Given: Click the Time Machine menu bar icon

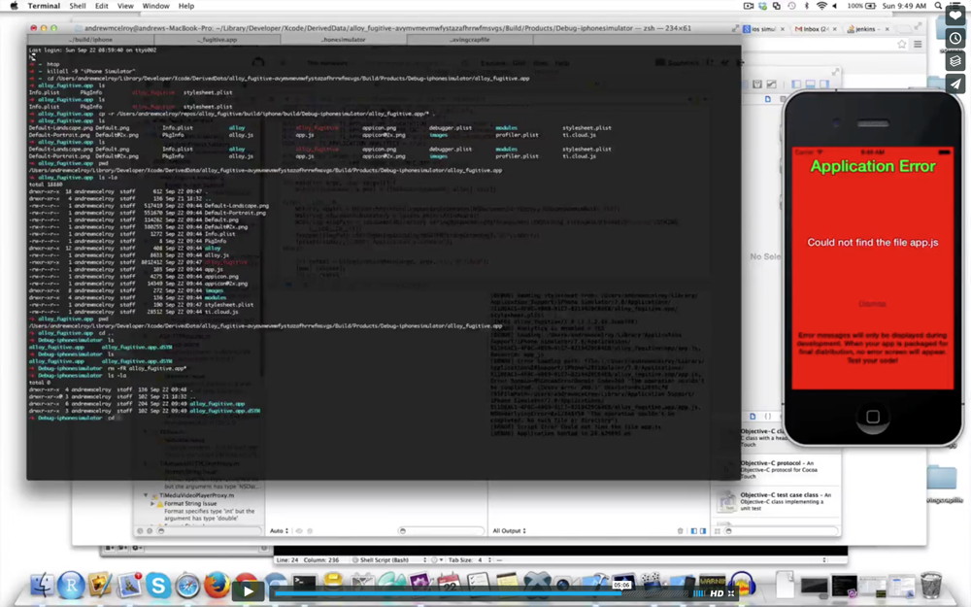Looking at the screenshot, I should pyautogui.click(x=791, y=6).
